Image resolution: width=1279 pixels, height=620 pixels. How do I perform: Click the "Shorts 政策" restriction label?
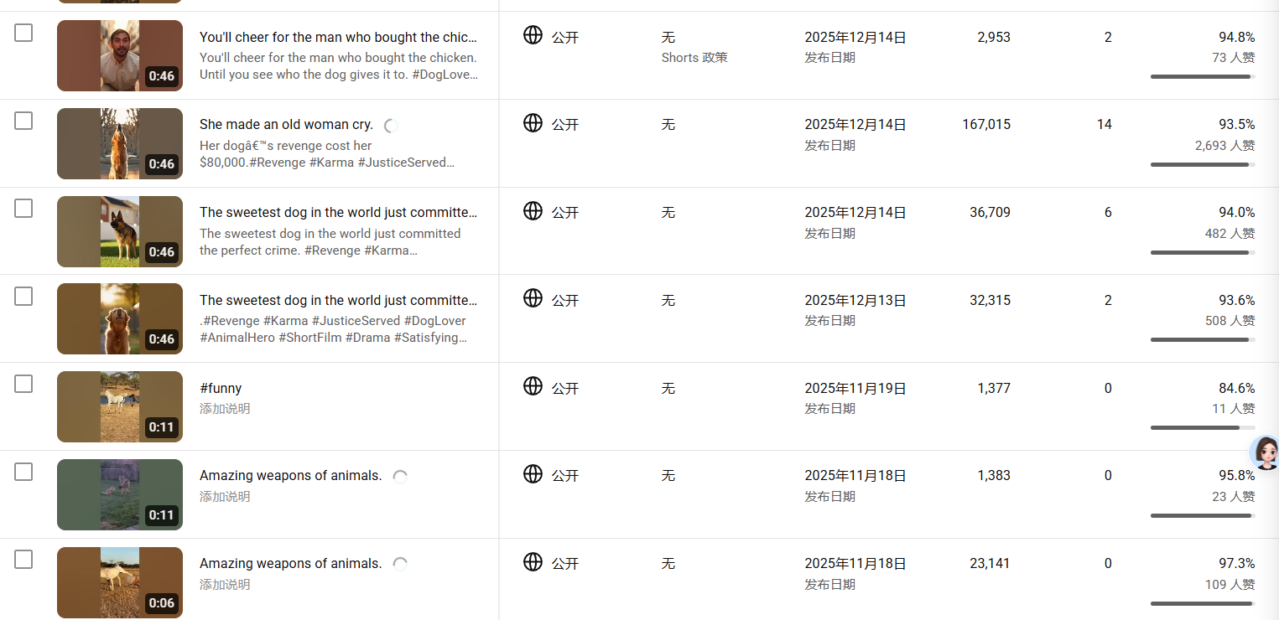pos(694,58)
